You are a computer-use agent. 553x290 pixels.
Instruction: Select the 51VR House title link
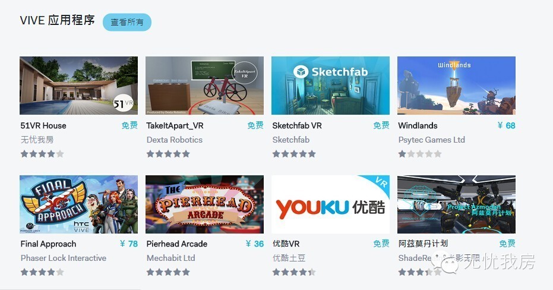coord(43,125)
